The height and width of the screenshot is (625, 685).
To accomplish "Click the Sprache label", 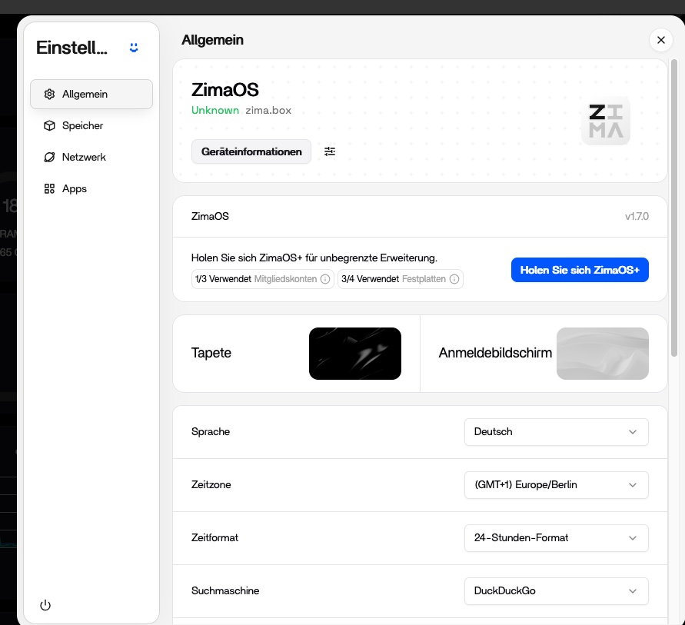I will click(211, 431).
